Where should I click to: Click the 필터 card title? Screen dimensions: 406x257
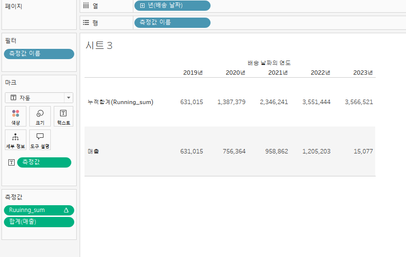pyautogui.click(x=11, y=41)
